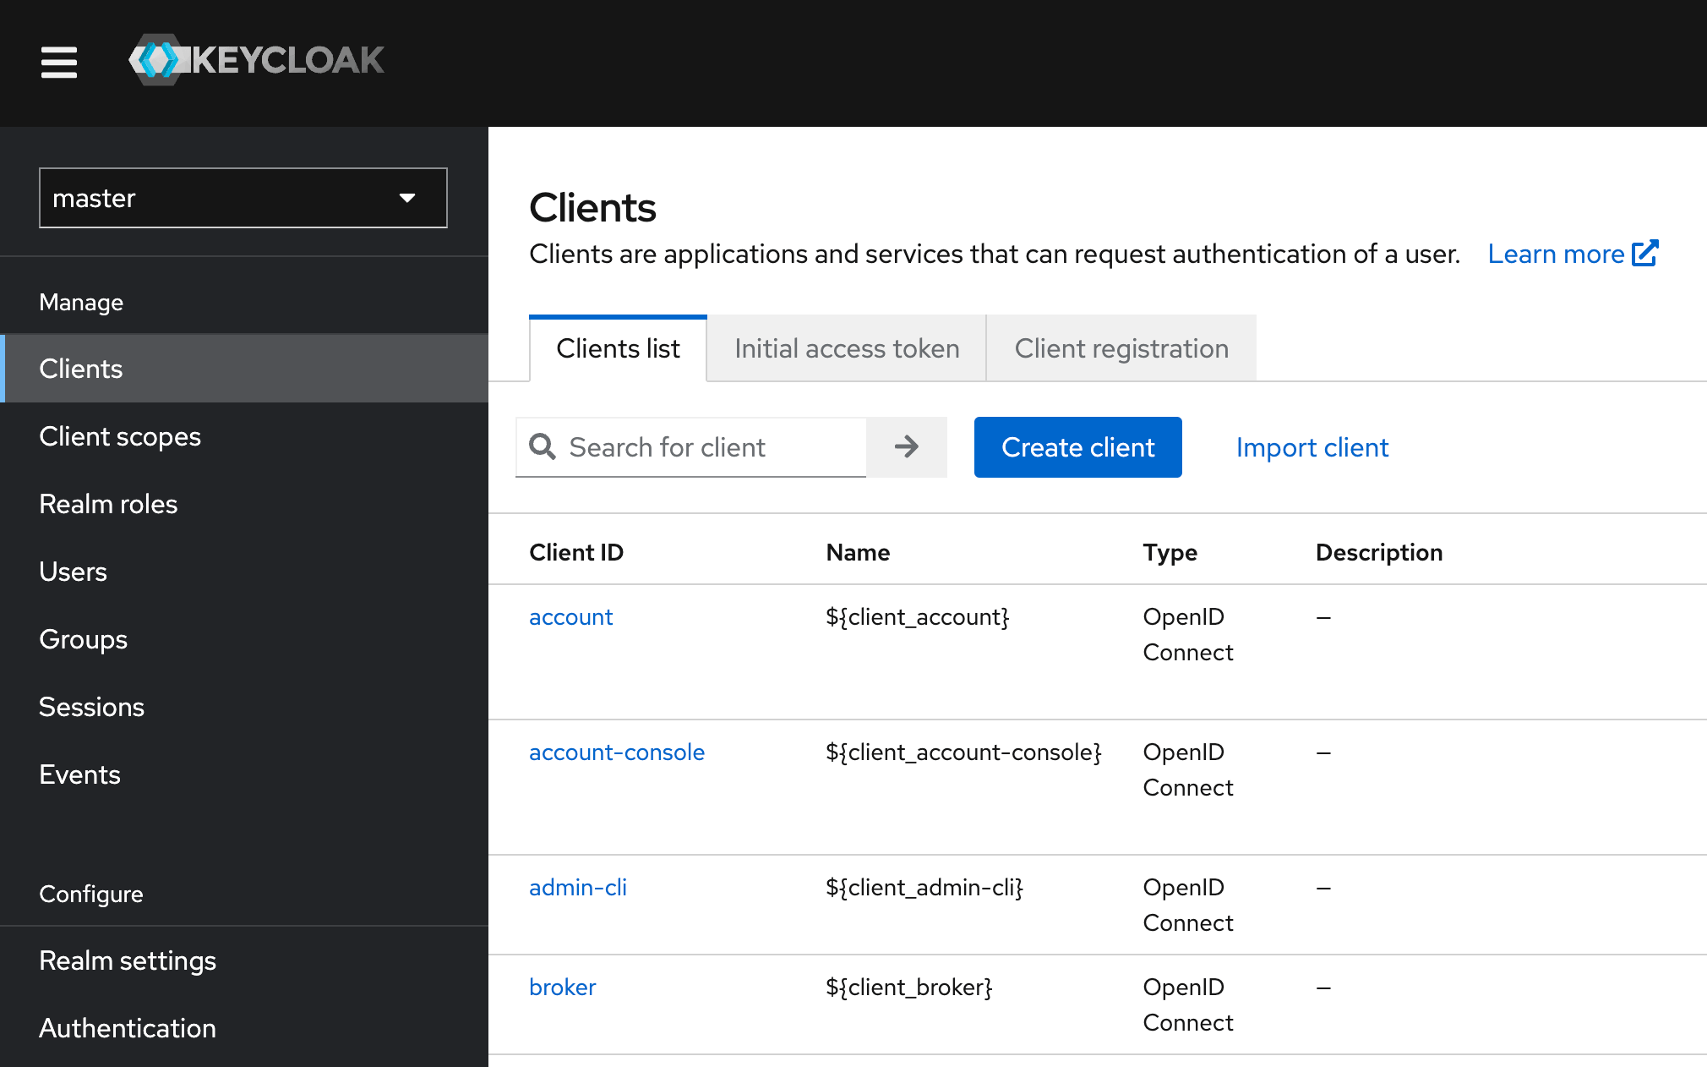Screen dimensions: 1707x1067
Task: Open Groups from the sidebar
Action: pyautogui.click(x=83, y=639)
